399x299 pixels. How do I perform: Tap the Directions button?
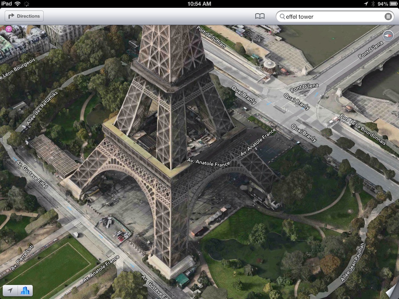[24, 16]
